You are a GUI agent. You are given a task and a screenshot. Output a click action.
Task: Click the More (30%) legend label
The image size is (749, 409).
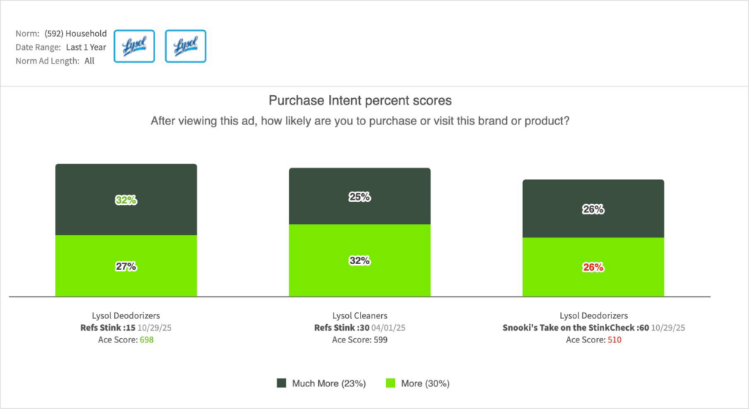pos(426,383)
